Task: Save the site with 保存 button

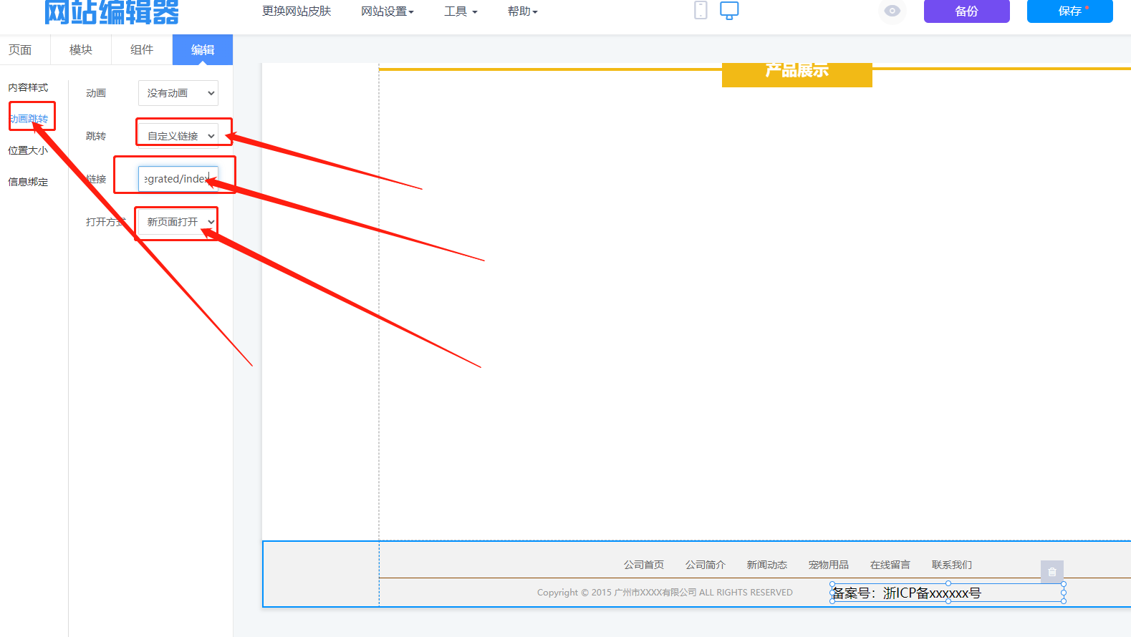Action: (x=1069, y=11)
